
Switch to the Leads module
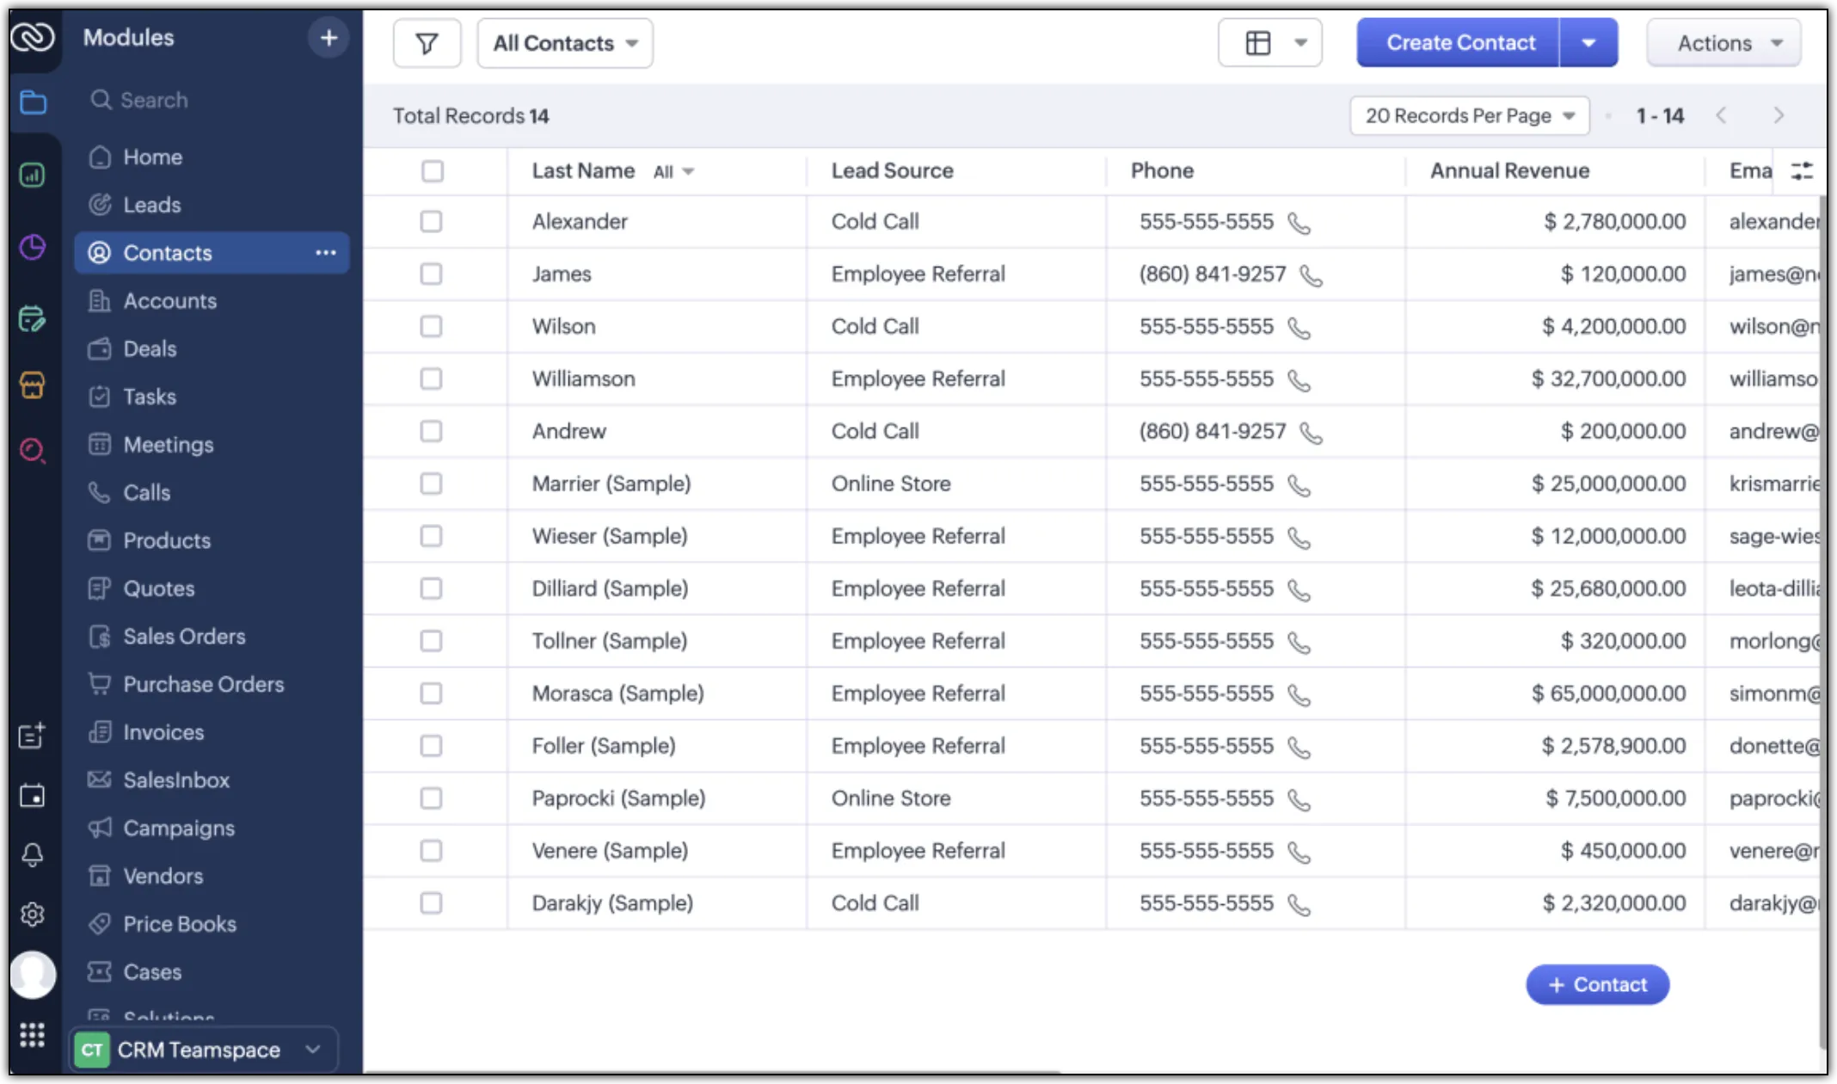[x=152, y=205]
